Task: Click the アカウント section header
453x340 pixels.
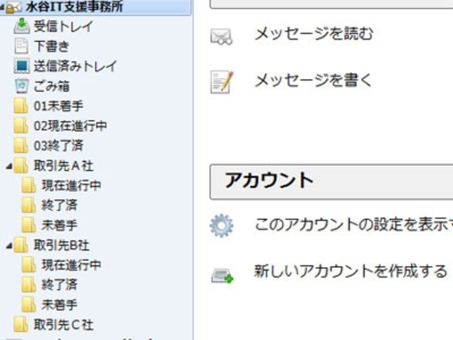Action: [x=331, y=182]
